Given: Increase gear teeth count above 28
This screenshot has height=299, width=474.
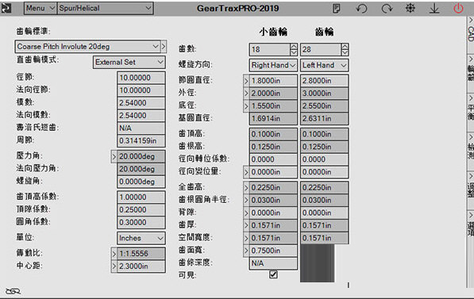Looking at the screenshot, I should [x=345, y=47].
